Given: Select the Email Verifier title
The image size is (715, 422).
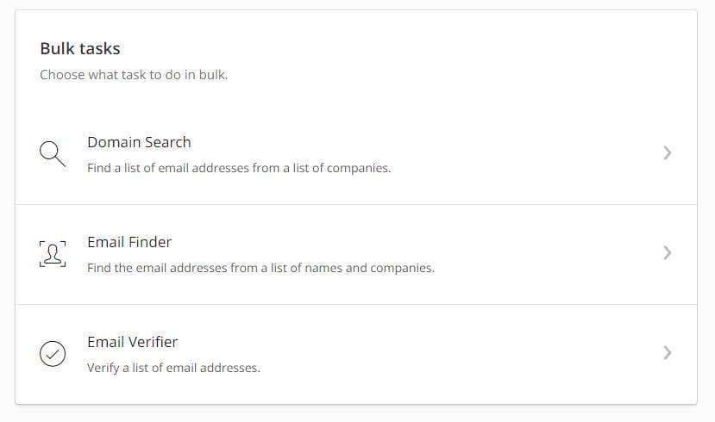Looking at the screenshot, I should [132, 341].
